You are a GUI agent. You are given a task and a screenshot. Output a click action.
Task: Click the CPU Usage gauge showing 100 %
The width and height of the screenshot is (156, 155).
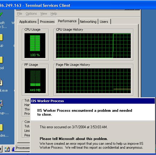(35, 46)
